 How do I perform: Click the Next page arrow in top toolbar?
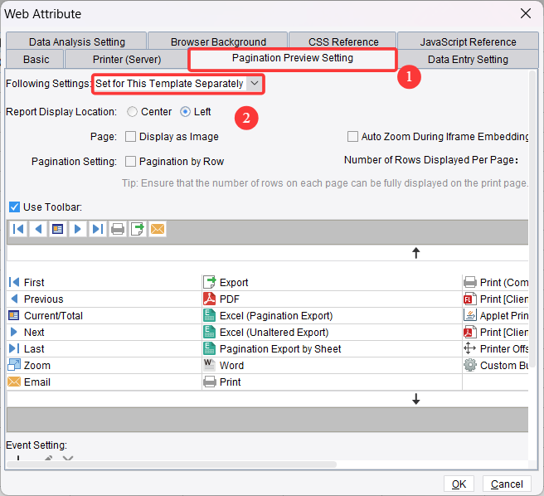(x=78, y=229)
